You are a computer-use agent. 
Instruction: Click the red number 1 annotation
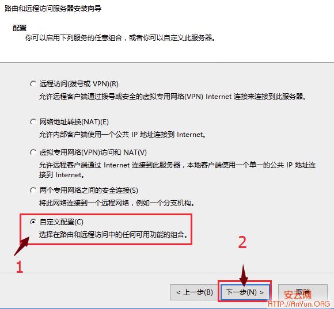(20, 266)
